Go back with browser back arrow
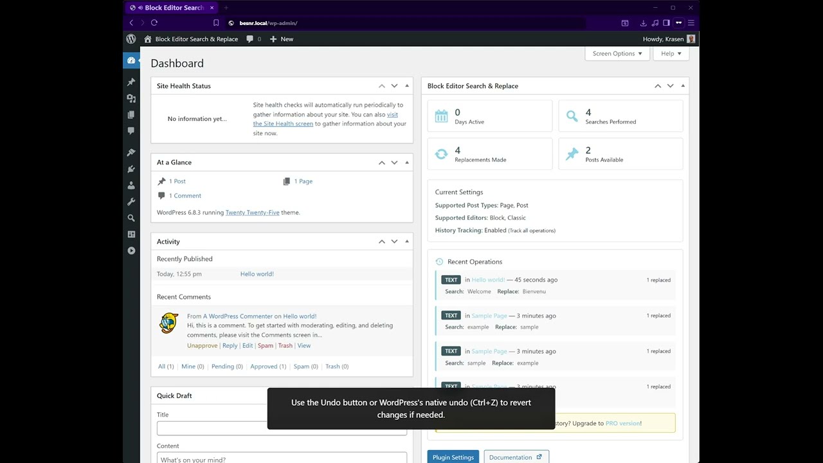Image resolution: width=823 pixels, height=463 pixels. (131, 23)
